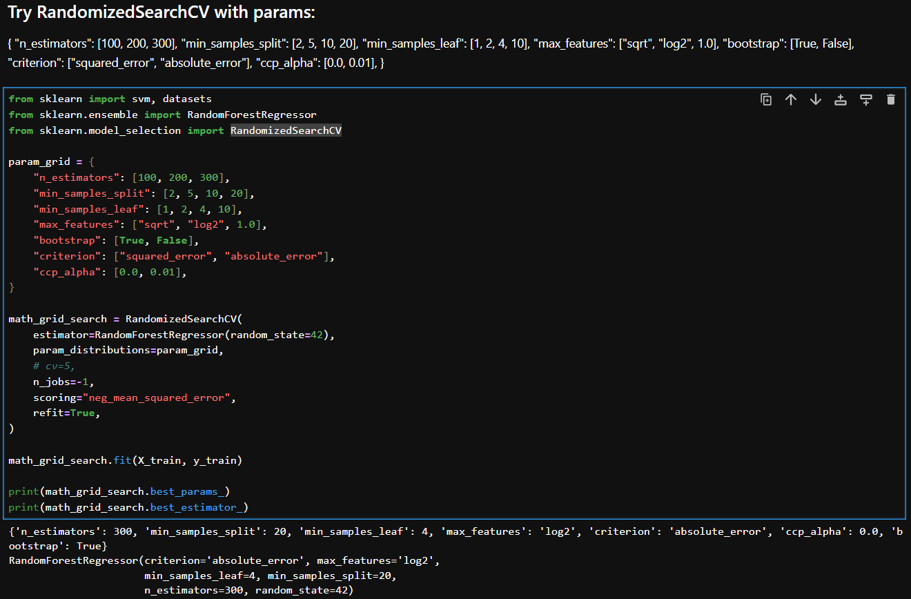
Task: Insert a new cell above
Action: pyautogui.click(x=840, y=99)
